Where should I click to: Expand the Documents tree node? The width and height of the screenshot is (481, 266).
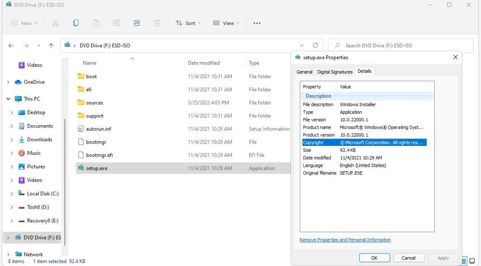[12, 126]
